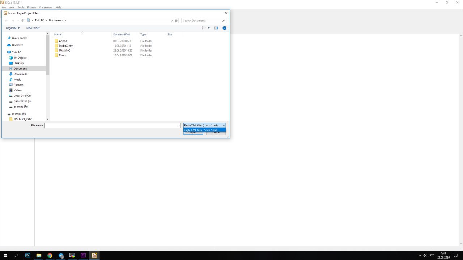This screenshot has width=463, height=260.
Task: Click the Open button
Action: (x=193, y=133)
